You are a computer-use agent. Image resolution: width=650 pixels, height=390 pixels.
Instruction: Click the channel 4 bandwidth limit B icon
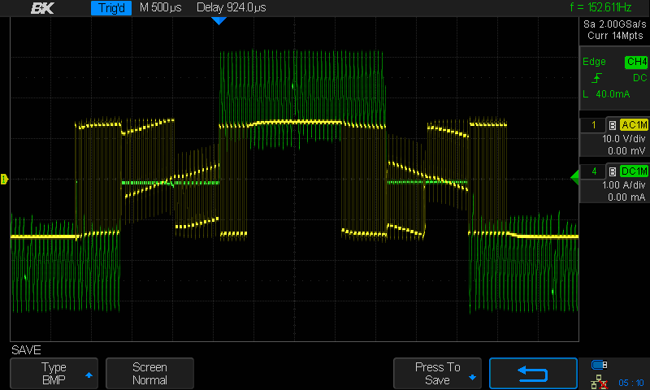coord(613,171)
